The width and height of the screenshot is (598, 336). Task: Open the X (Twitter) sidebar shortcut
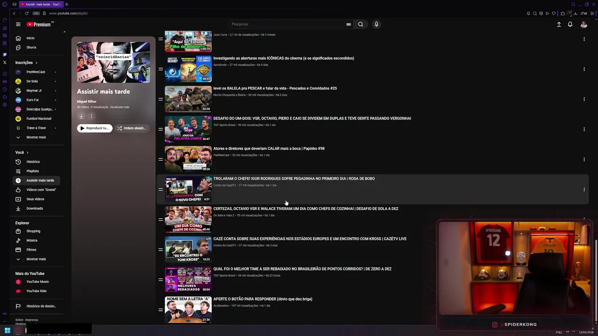5,62
